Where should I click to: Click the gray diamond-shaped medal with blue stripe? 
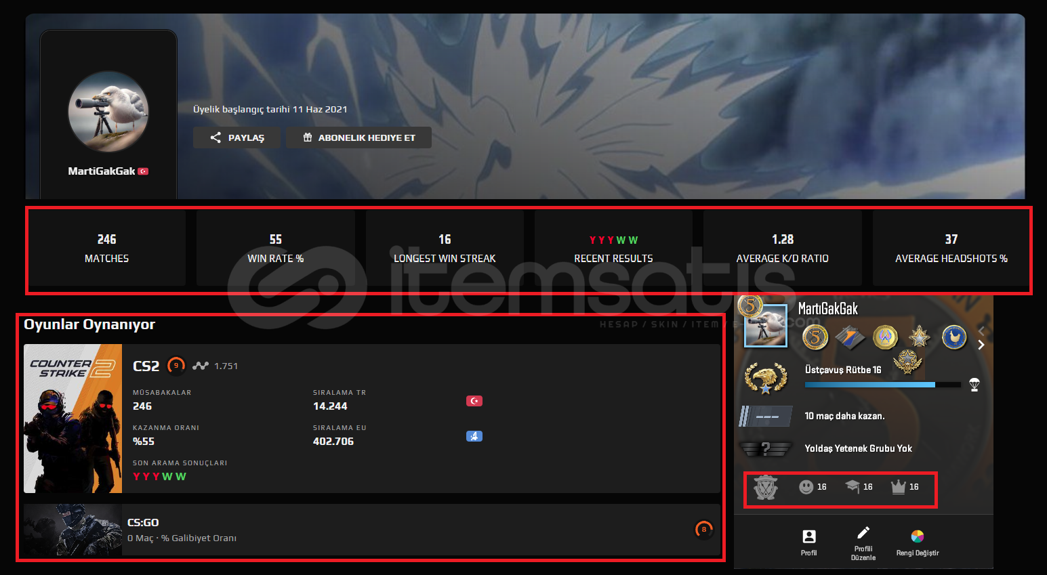[x=850, y=337]
